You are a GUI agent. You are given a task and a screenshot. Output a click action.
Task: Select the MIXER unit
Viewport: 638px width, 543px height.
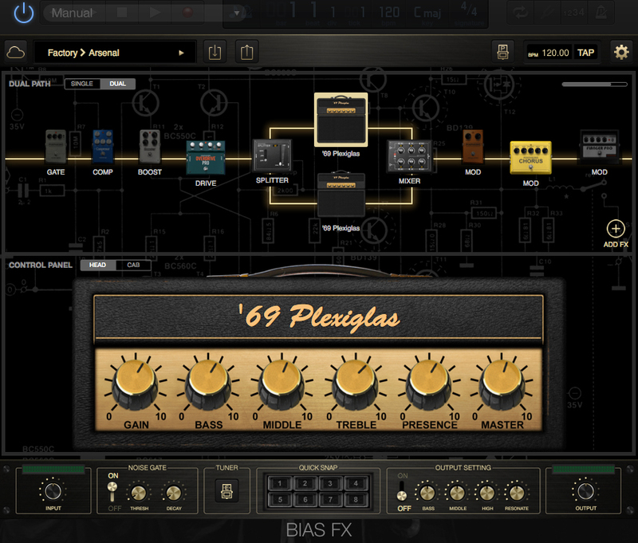409,156
